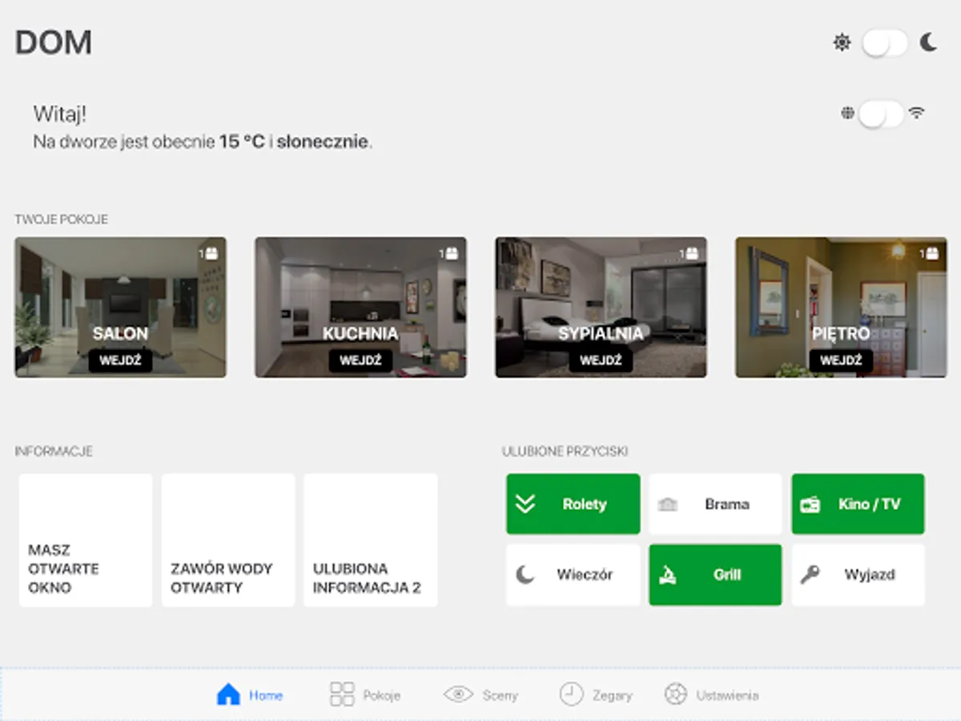Viewport: 961px width, 721px height.
Task: Open the MASZ OTWARTE OKNO info tile
Action: point(86,540)
